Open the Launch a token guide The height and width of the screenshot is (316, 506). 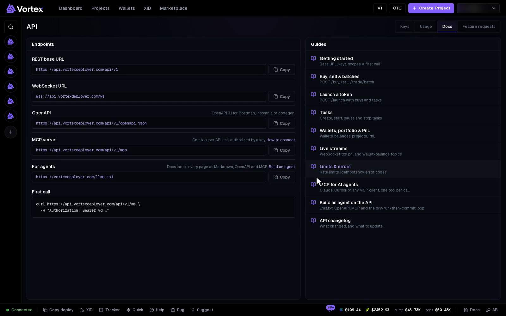click(x=403, y=97)
